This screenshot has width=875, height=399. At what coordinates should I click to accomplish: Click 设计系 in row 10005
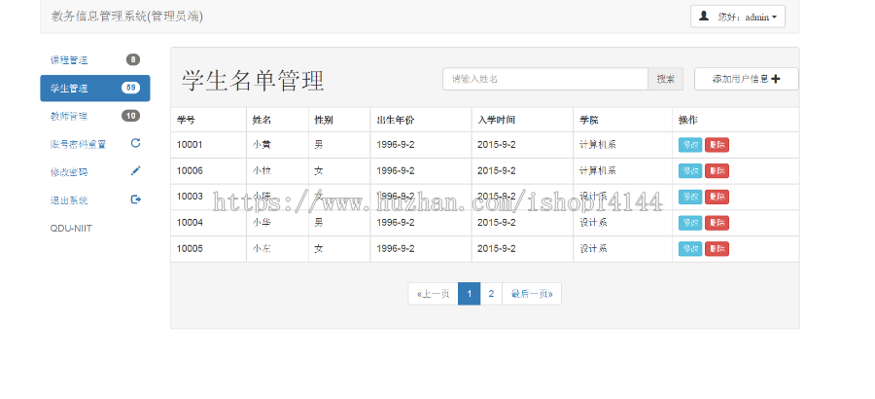coord(593,249)
